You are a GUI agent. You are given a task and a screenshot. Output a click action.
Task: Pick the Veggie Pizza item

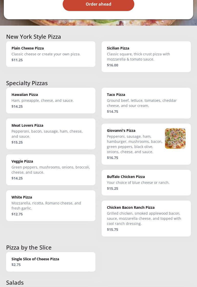51,170
